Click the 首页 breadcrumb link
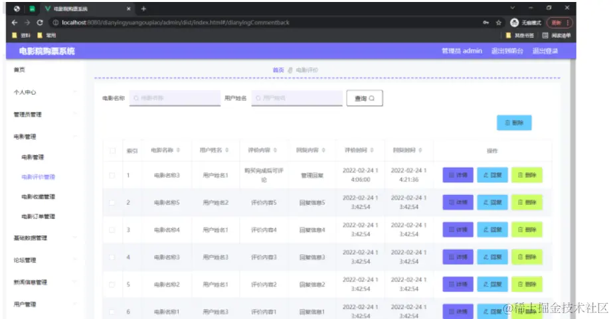 point(278,70)
